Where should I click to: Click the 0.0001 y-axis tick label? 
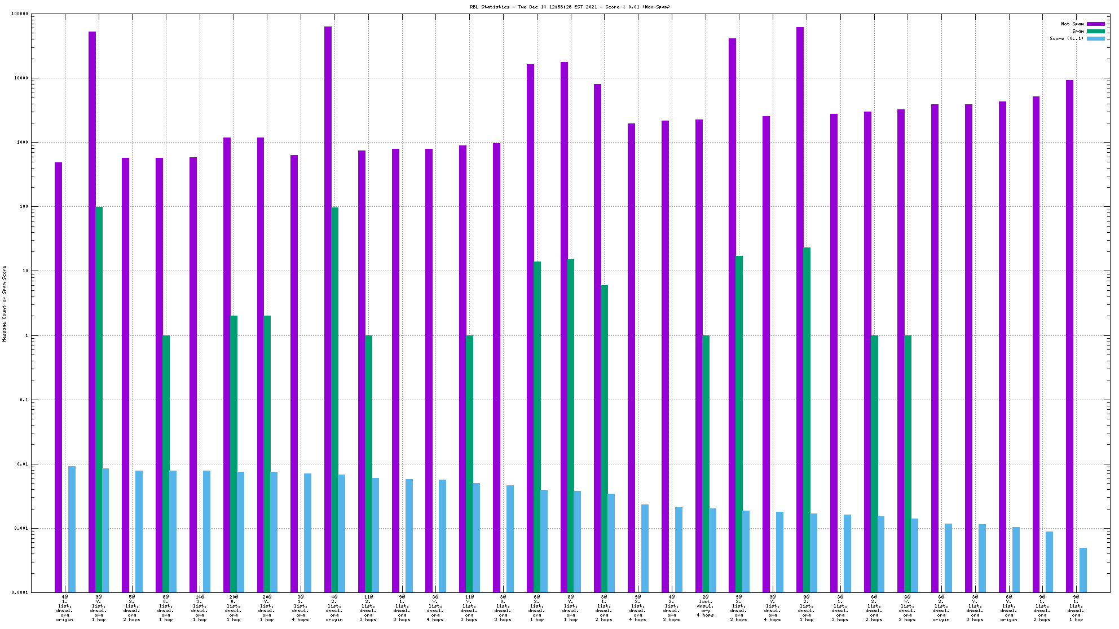coord(21,592)
